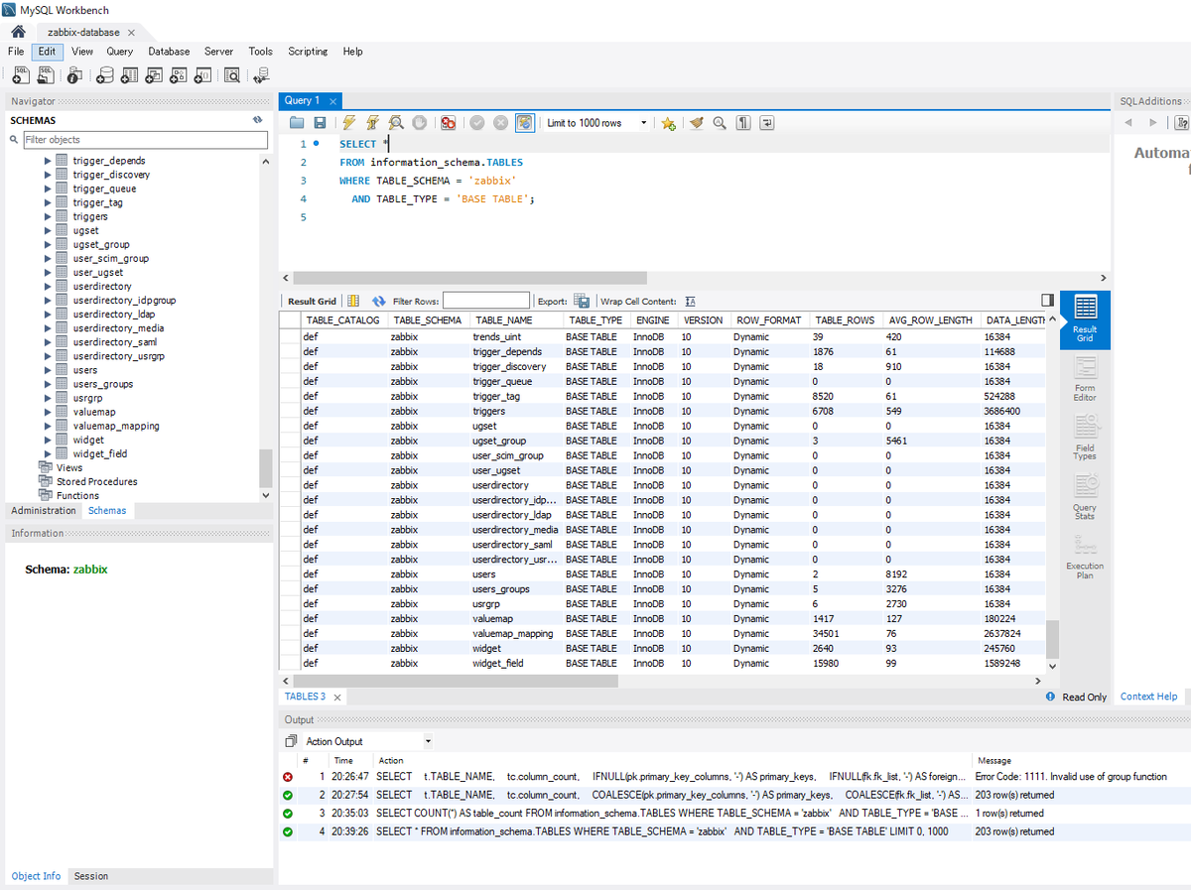Create a new function toolbar icon
1191x890 pixels.
pos(202,74)
